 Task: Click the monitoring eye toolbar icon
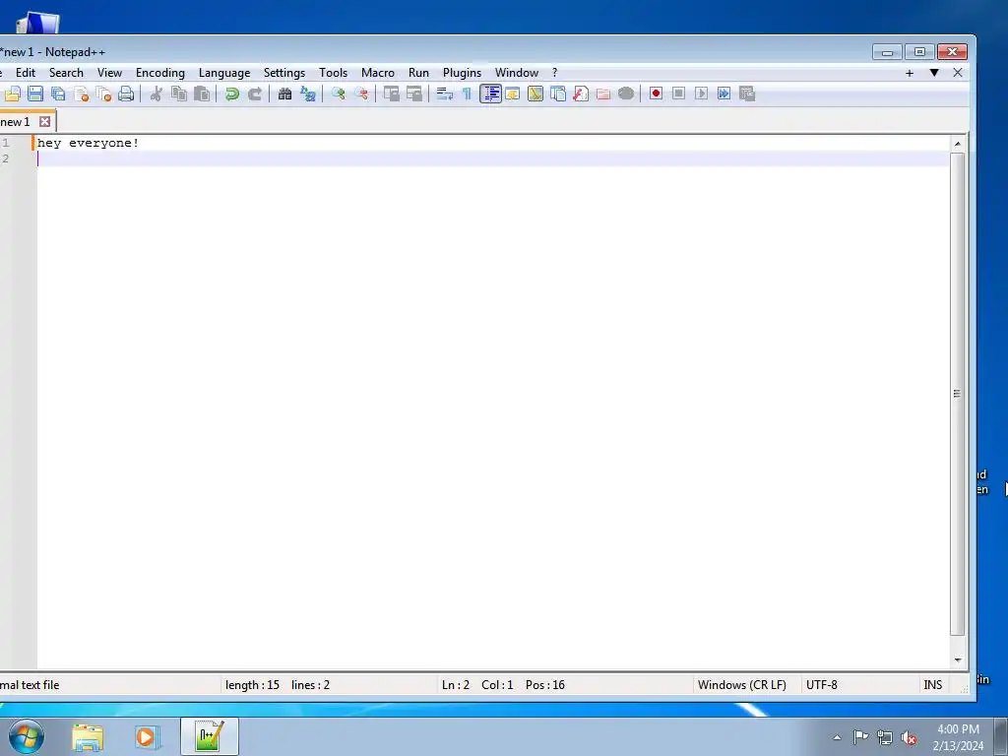coord(626,94)
